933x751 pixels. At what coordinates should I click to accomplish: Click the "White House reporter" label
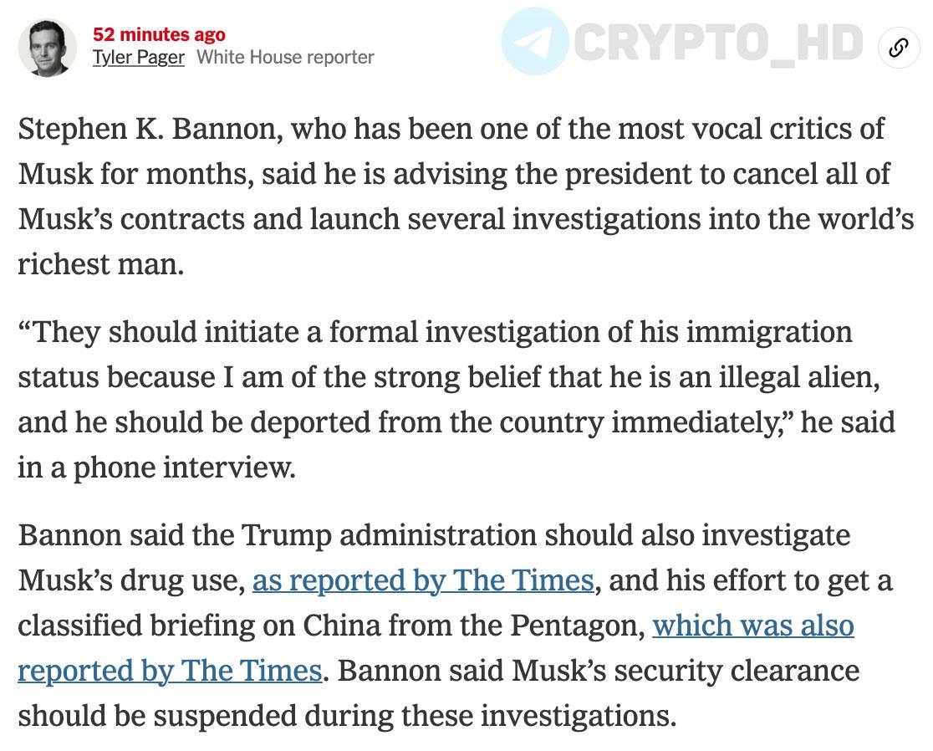coord(285,57)
